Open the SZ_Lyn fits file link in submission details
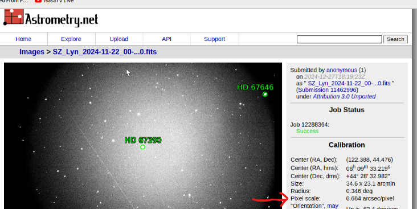The width and height of the screenshot is (417, 209). 349,83
